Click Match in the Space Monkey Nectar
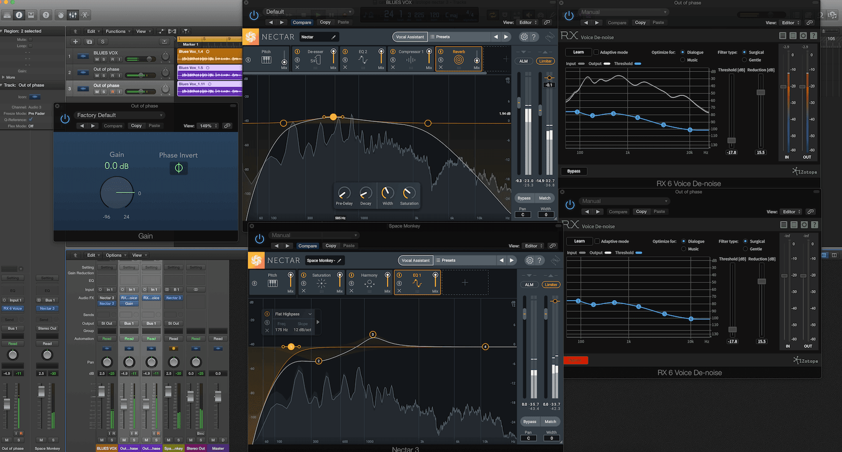The image size is (842, 452). pyautogui.click(x=550, y=422)
